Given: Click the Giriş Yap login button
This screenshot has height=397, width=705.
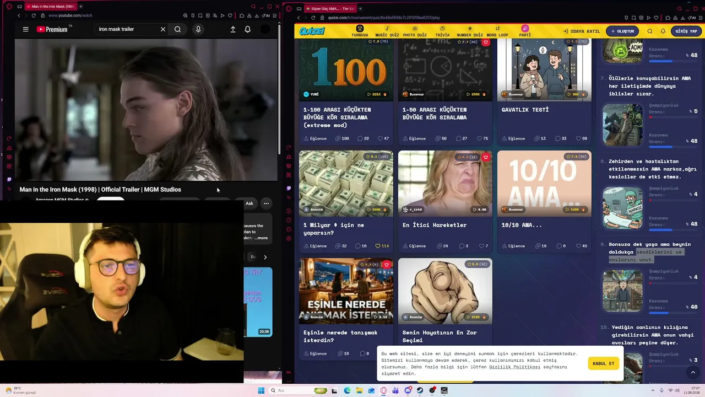Looking at the screenshot, I should (686, 31).
